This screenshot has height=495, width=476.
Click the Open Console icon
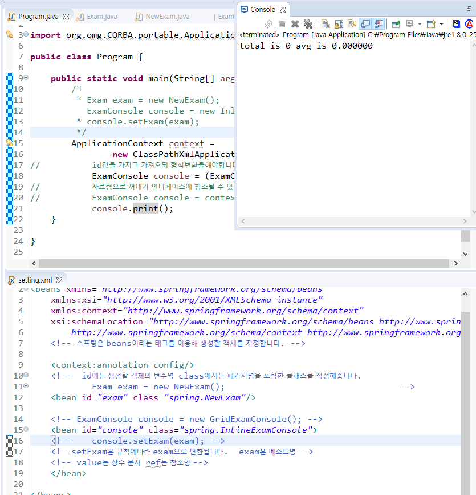(431, 24)
